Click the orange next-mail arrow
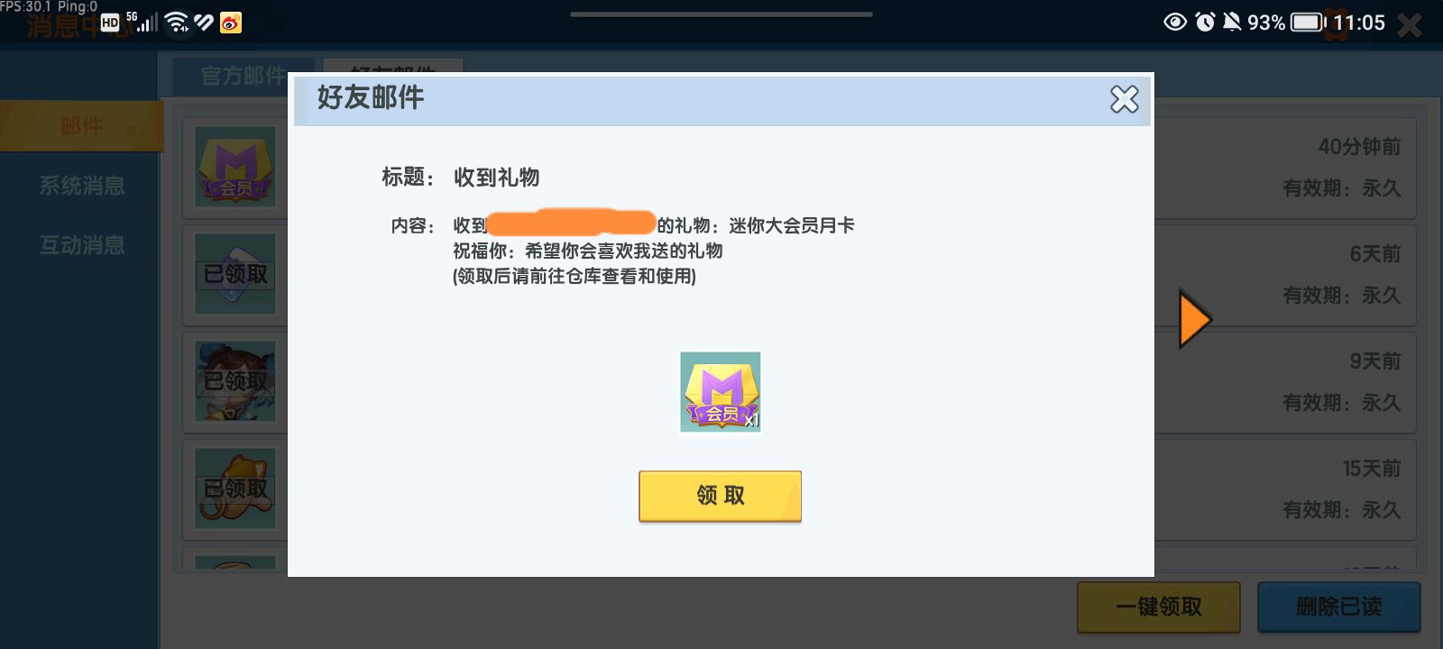Image resolution: width=1443 pixels, height=649 pixels. (x=1195, y=319)
